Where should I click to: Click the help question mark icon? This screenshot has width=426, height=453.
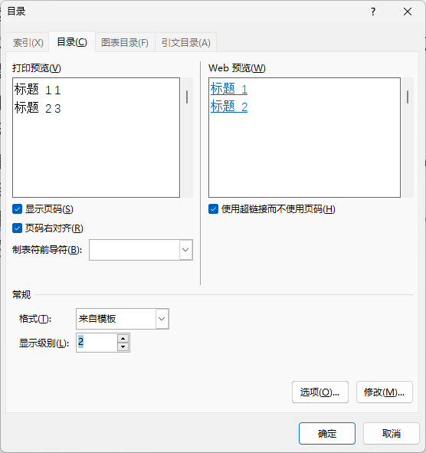(373, 11)
